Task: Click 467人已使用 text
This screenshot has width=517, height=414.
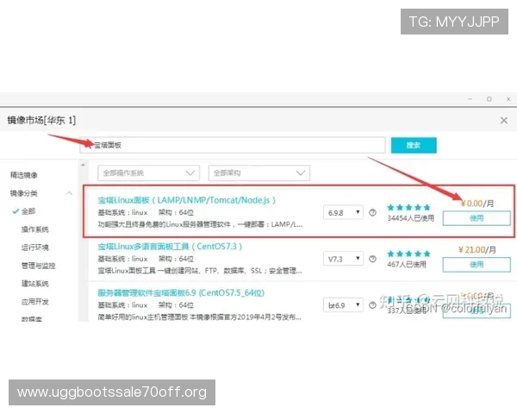Action: pos(407,265)
